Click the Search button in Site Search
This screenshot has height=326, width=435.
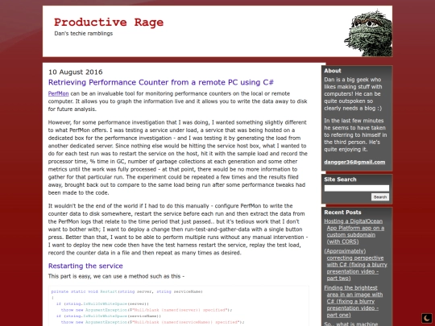380,197
